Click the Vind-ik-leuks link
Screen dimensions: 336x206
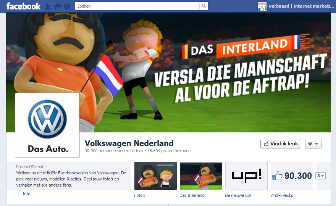(281, 195)
